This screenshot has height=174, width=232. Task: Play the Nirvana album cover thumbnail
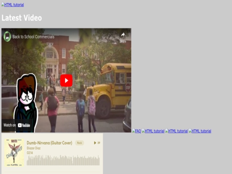click(x=14, y=153)
